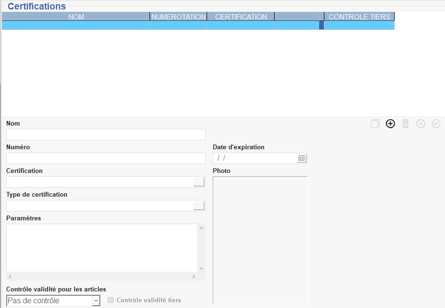Viewport: 445px width, 308px height.
Task: Toggle the Contrôle validité tiers checkbox
Action: click(111, 300)
